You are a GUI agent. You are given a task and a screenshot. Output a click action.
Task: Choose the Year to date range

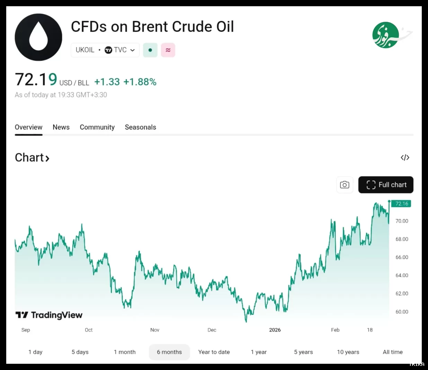pos(214,352)
